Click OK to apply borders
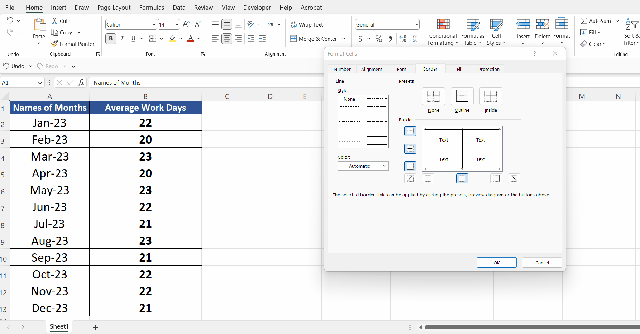The width and height of the screenshot is (640, 334). coord(496,262)
